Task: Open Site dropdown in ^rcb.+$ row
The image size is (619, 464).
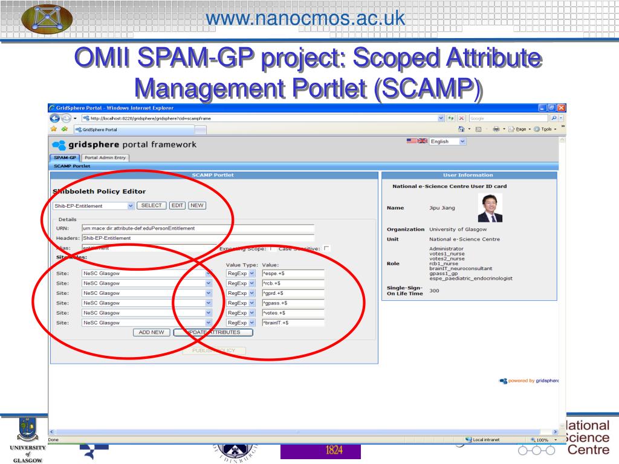Action: pos(209,283)
